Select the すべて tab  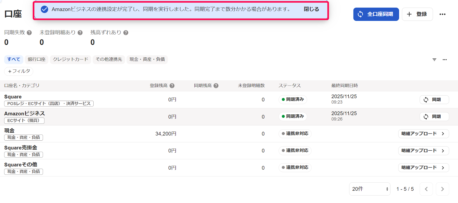[x=14, y=59]
